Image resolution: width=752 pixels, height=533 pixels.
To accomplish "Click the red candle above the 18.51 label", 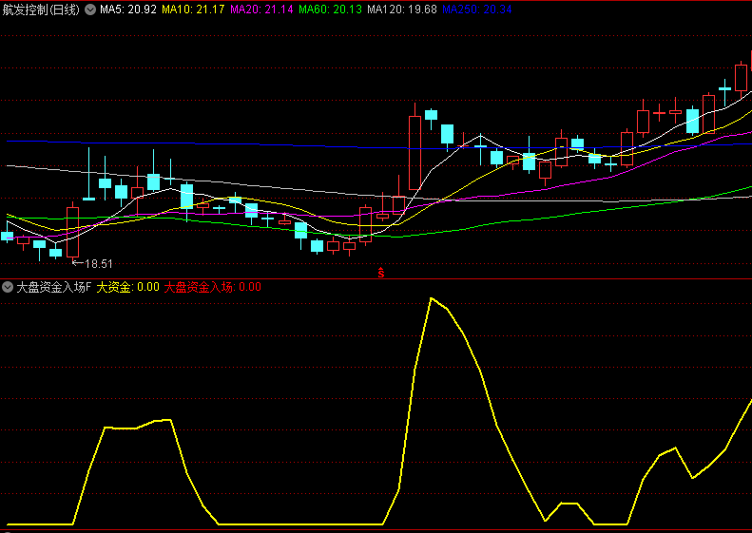I will coord(72,231).
